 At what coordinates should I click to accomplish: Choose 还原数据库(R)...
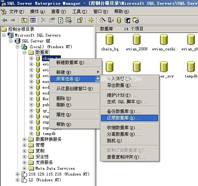click(x=130, y=118)
